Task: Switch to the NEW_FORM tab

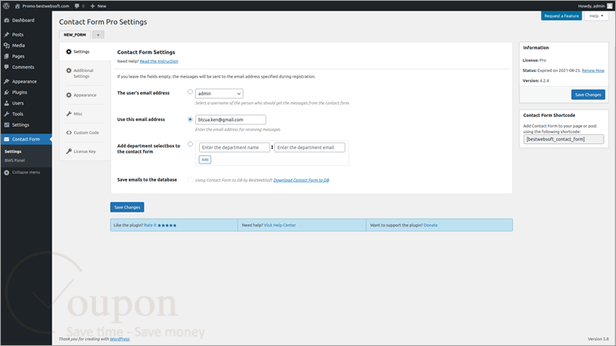Action: pyautogui.click(x=75, y=34)
